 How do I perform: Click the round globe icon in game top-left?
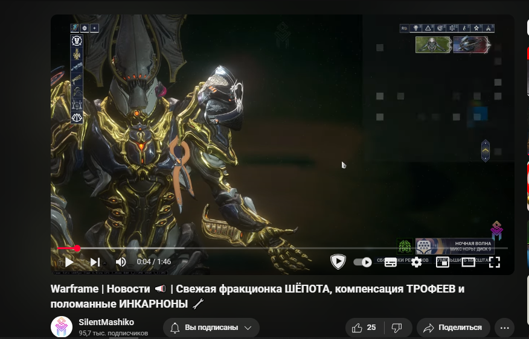(x=85, y=28)
